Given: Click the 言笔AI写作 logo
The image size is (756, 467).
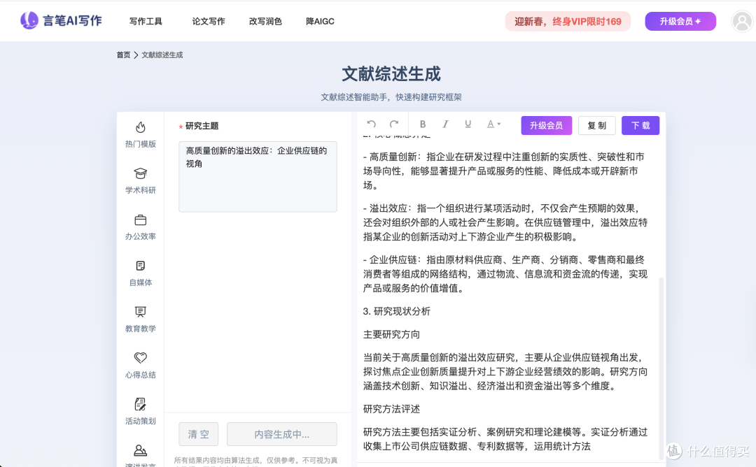Looking at the screenshot, I should (x=61, y=21).
